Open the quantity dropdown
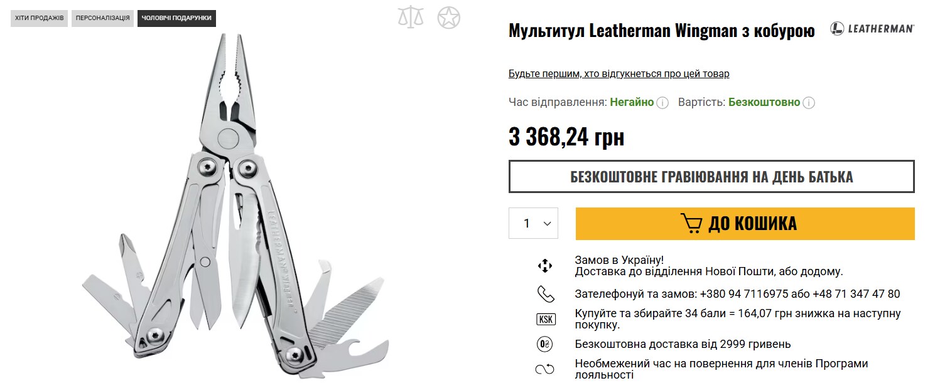Viewport: 935px width, 383px height. [x=533, y=223]
